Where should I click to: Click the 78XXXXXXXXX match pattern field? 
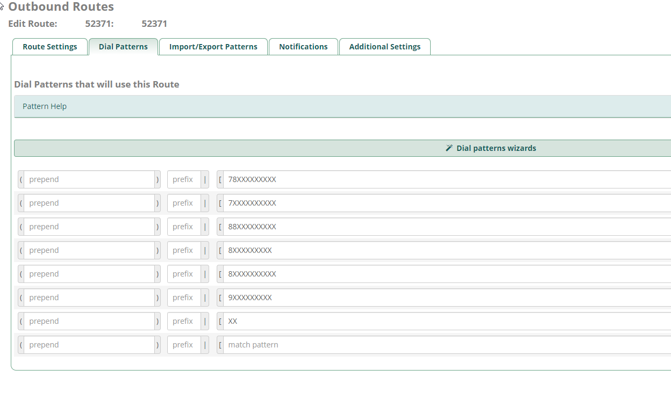(x=446, y=179)
